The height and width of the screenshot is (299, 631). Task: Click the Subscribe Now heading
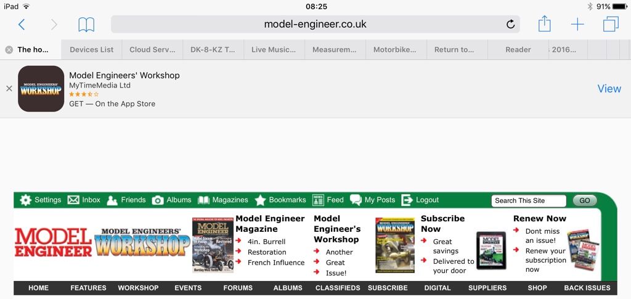[442, 224]
